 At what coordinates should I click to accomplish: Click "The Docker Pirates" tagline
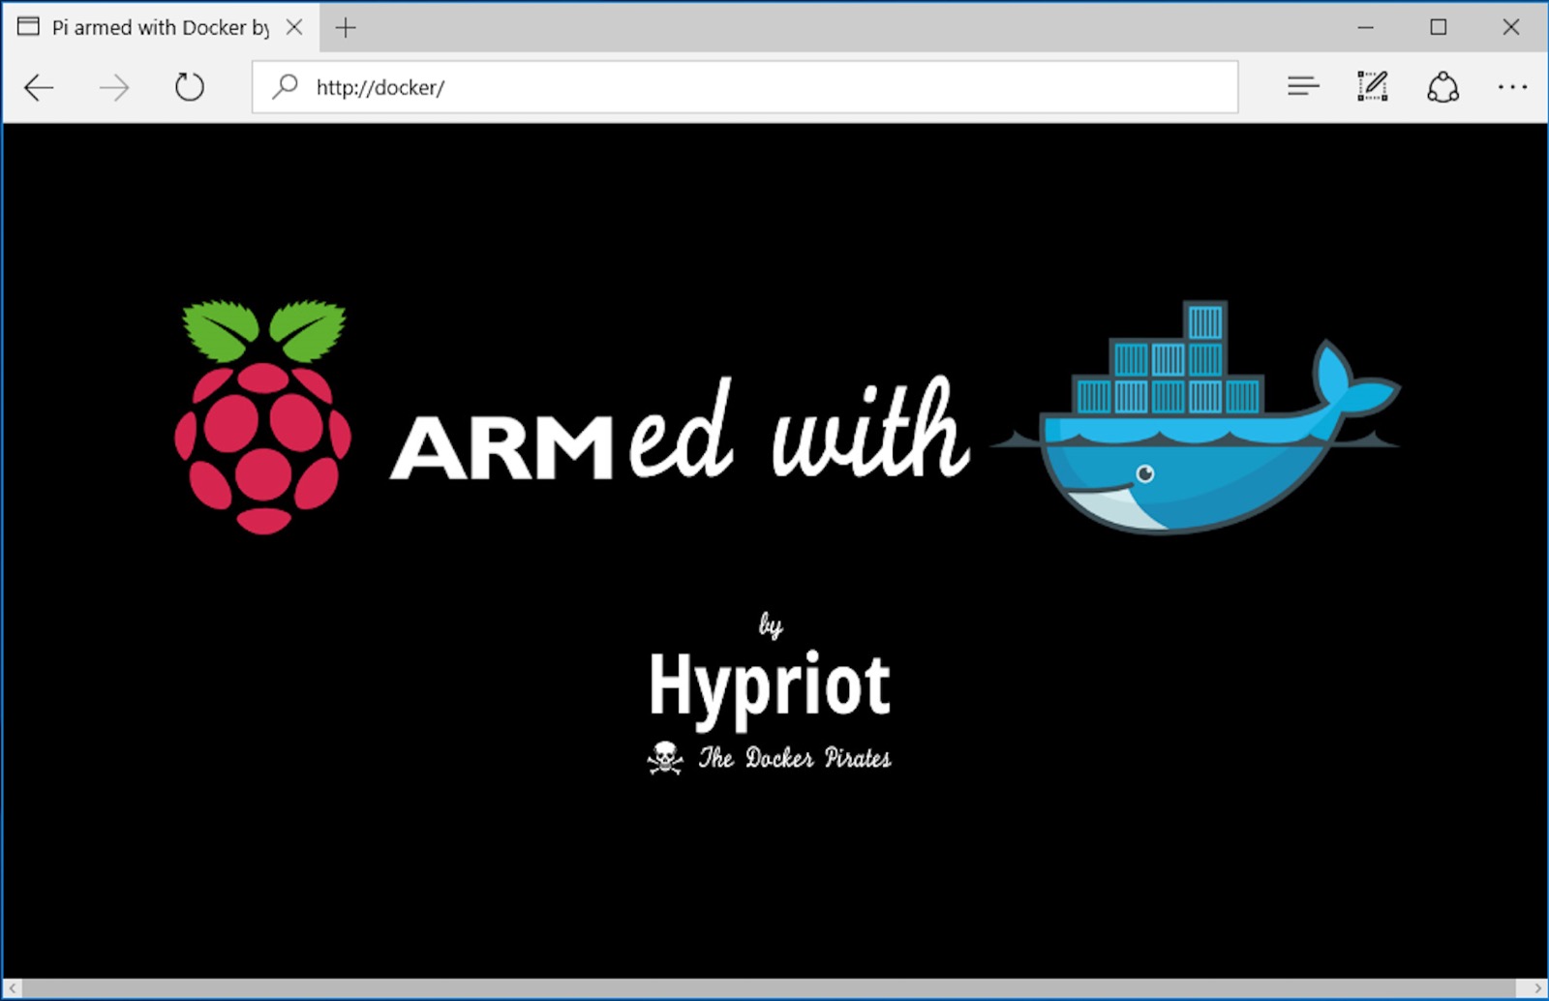point(796,758)
